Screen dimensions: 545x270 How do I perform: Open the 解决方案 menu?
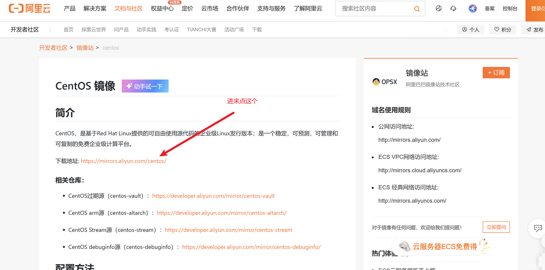pos(95,9)
